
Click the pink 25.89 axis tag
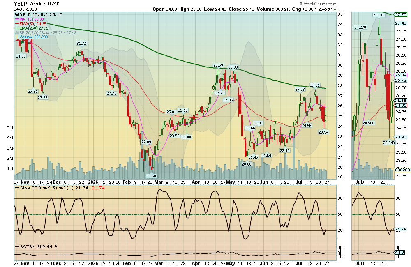[x=401, y=75]
